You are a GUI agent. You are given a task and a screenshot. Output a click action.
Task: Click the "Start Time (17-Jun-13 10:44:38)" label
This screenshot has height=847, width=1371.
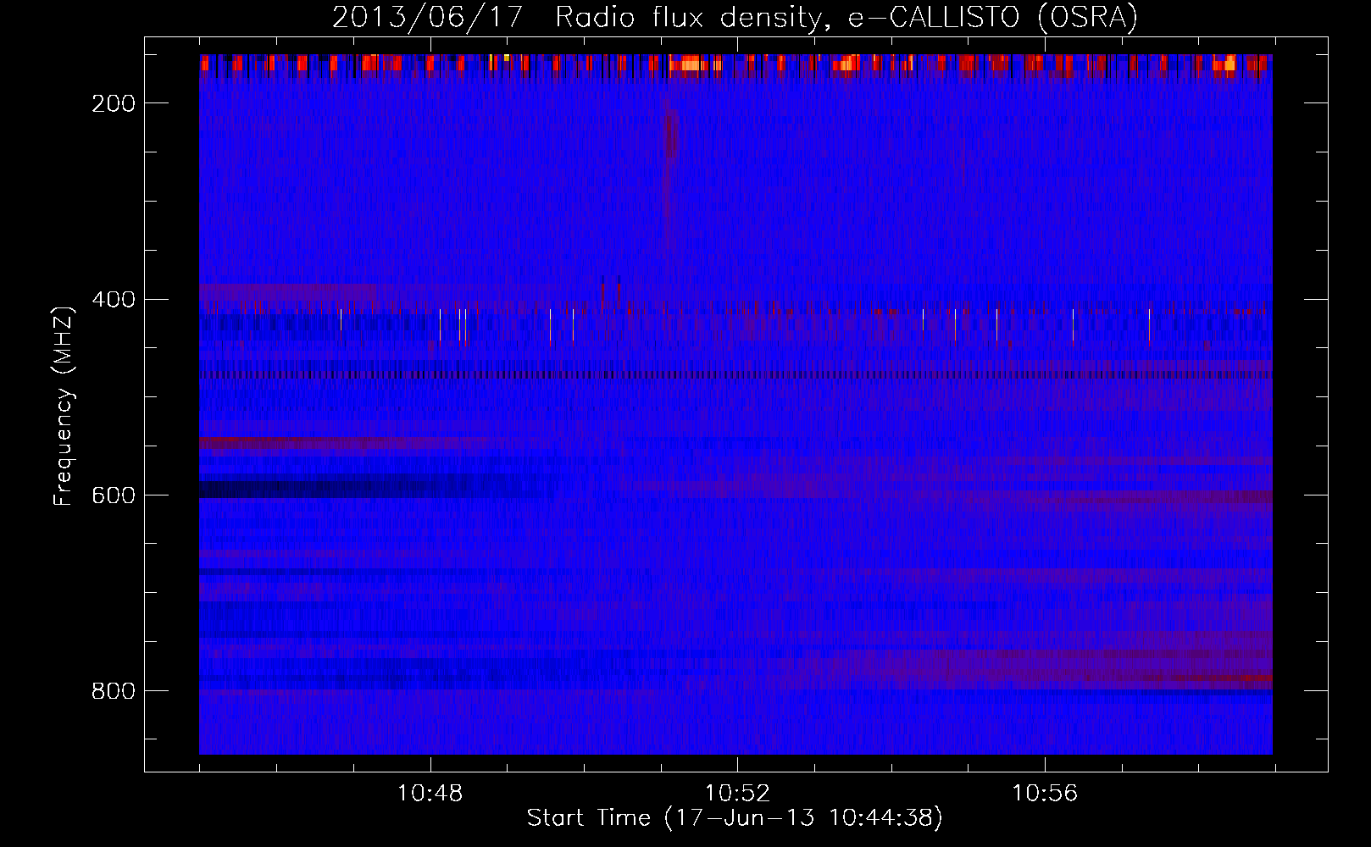coord(735,818)
